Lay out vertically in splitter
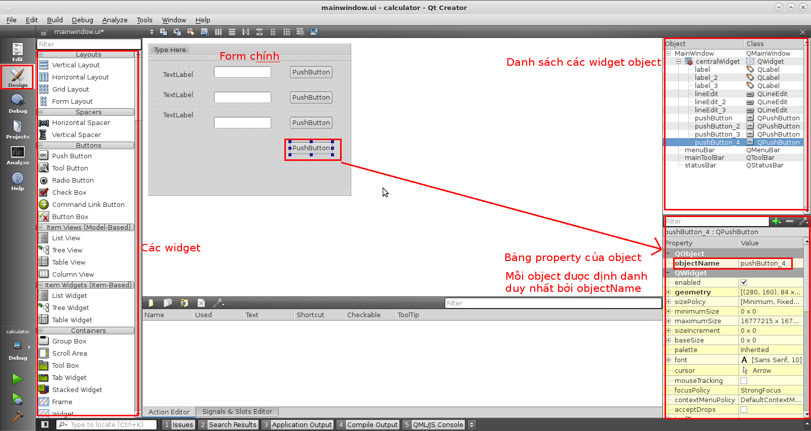Screen dimensions: 811x431 (x=260, y=32)
